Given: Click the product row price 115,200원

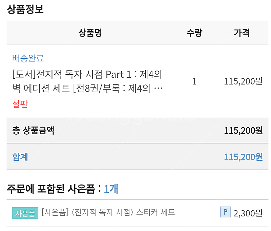Looking at the screenshot, I should point(243,81).
